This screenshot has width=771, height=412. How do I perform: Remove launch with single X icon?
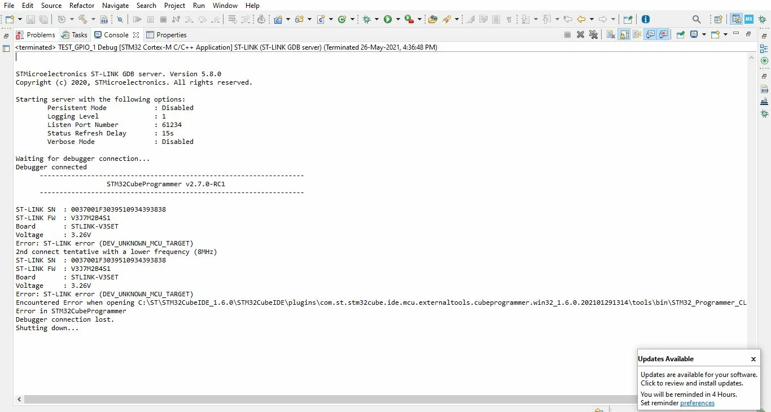pyautogui.click(x=580, y=34)
